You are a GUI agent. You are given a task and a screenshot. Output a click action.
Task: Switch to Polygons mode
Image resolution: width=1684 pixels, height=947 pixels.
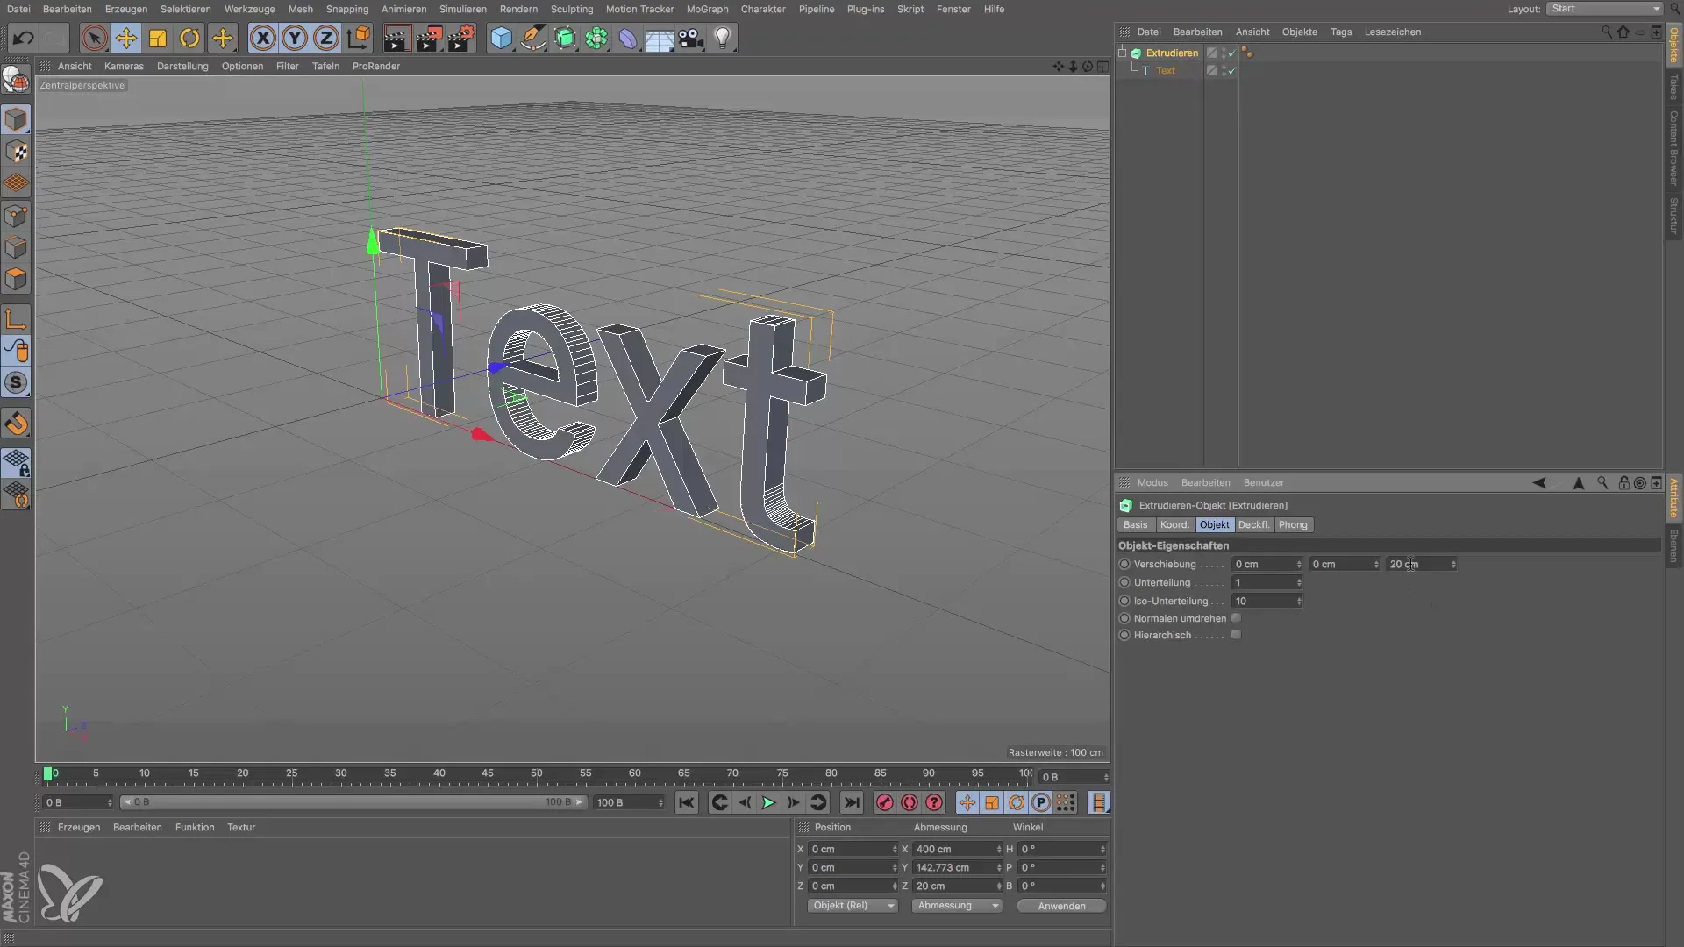pyautogui.click(x=16, y=280)
